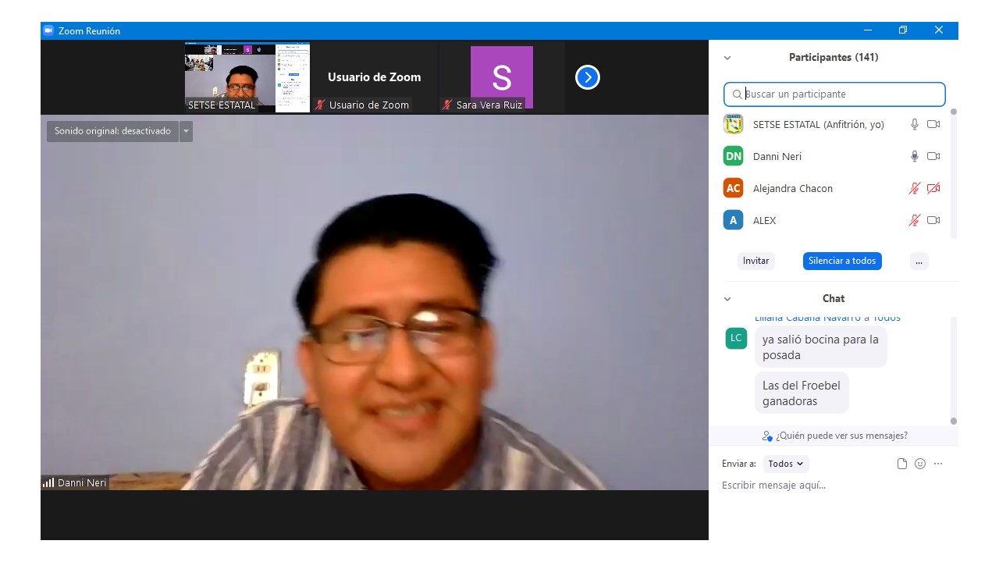Toggle ALEX's camera icon
The width and height of the screenshot is (999, 562).
933,220
